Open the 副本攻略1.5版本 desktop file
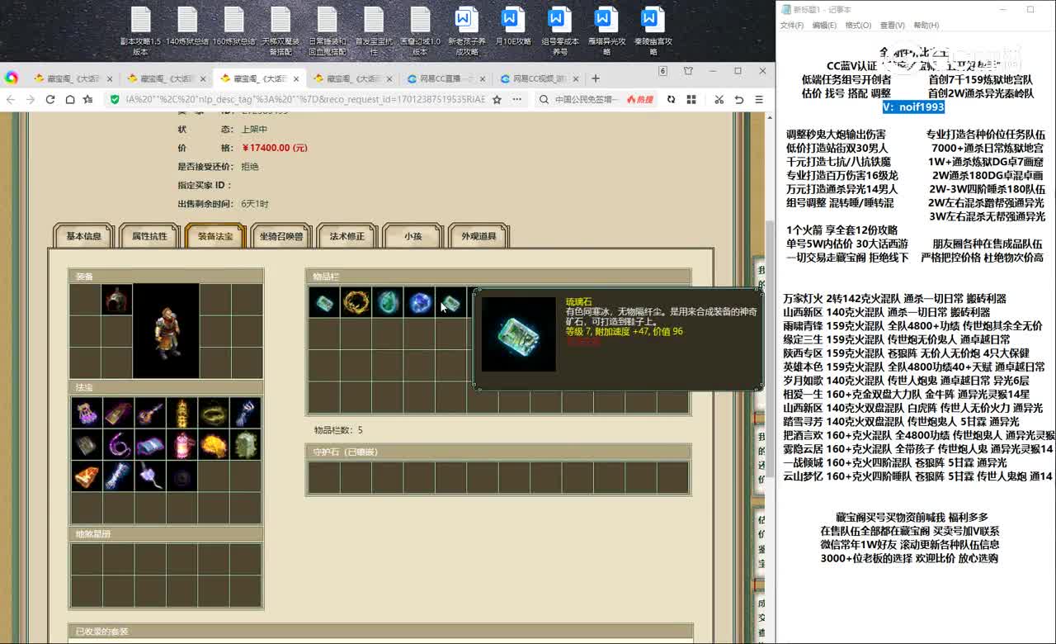 (x=141, y=31)
